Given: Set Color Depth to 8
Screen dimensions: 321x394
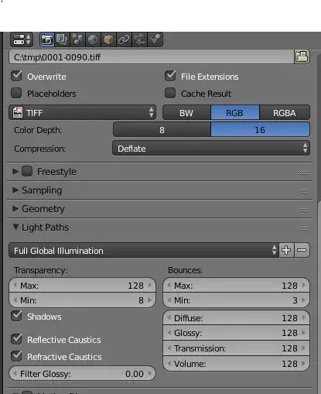Looking at the screenshot, I should coord(162,130).
